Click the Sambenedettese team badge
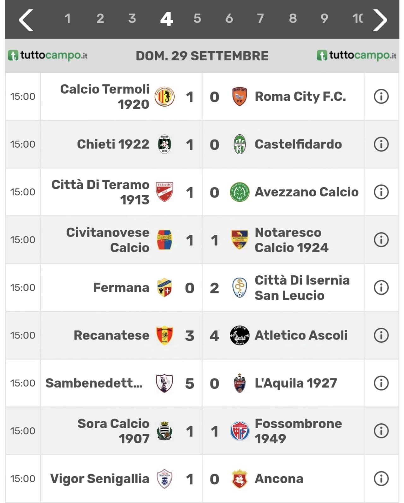Viewport: 404px width, 503px height. (x=164, y=383)
